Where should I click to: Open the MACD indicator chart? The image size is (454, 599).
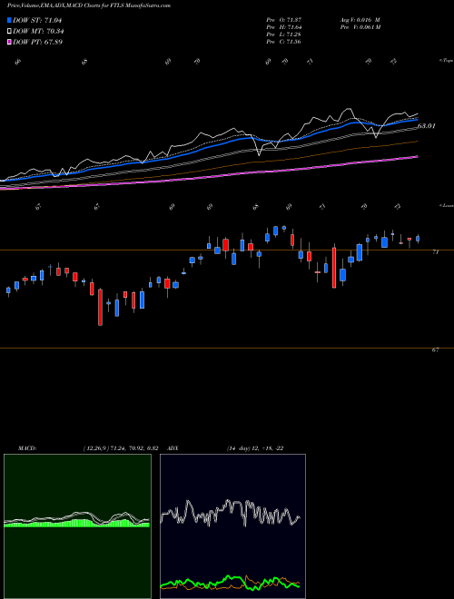click(77, 526)
